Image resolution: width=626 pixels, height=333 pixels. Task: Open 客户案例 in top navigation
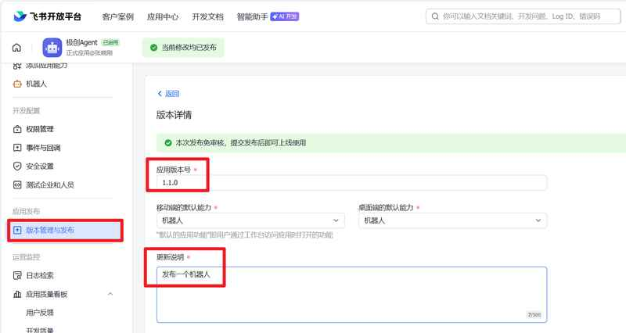point(118,16)
